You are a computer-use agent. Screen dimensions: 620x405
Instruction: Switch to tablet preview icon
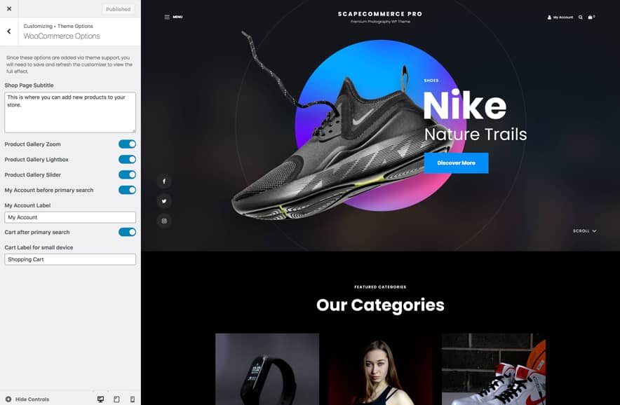(116, 399)
